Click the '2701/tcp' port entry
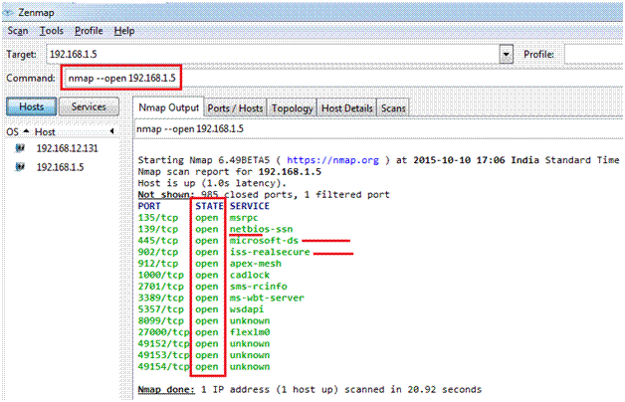 click(160, 287)
